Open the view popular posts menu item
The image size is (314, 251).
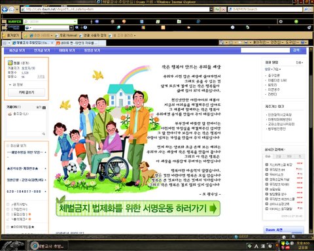pos(42,50)
